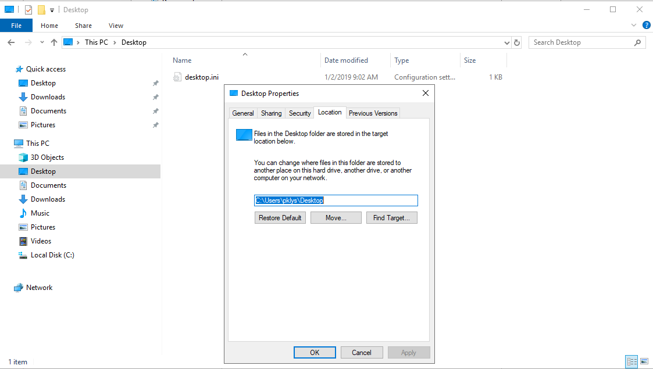The height and width of the screenshot is (369, 653).
Task: Open the Help question mark
Action: (x=647, y=25)
